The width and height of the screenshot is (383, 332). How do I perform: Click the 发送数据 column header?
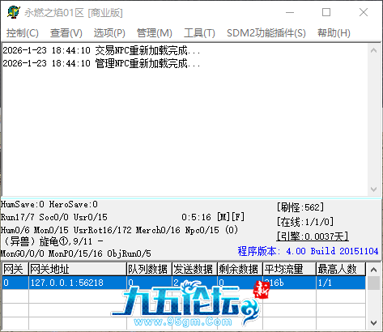(x=194, y=269)
